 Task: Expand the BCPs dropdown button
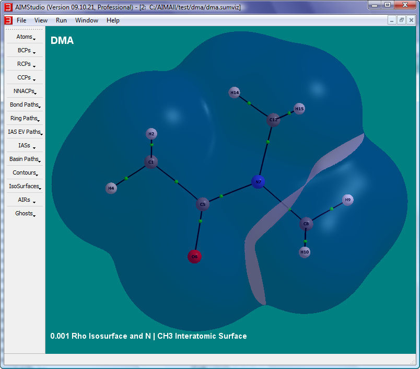click(x=24, y=51)
